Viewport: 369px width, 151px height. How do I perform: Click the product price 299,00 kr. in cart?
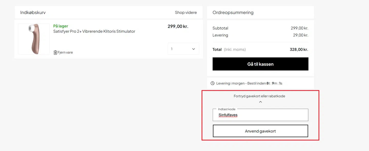coord(178,26)
